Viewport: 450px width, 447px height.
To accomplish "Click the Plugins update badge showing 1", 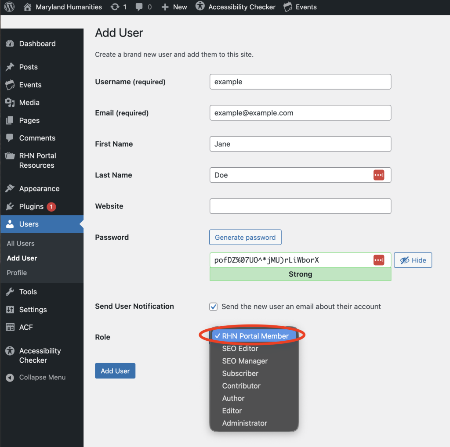I will (51, 206).
